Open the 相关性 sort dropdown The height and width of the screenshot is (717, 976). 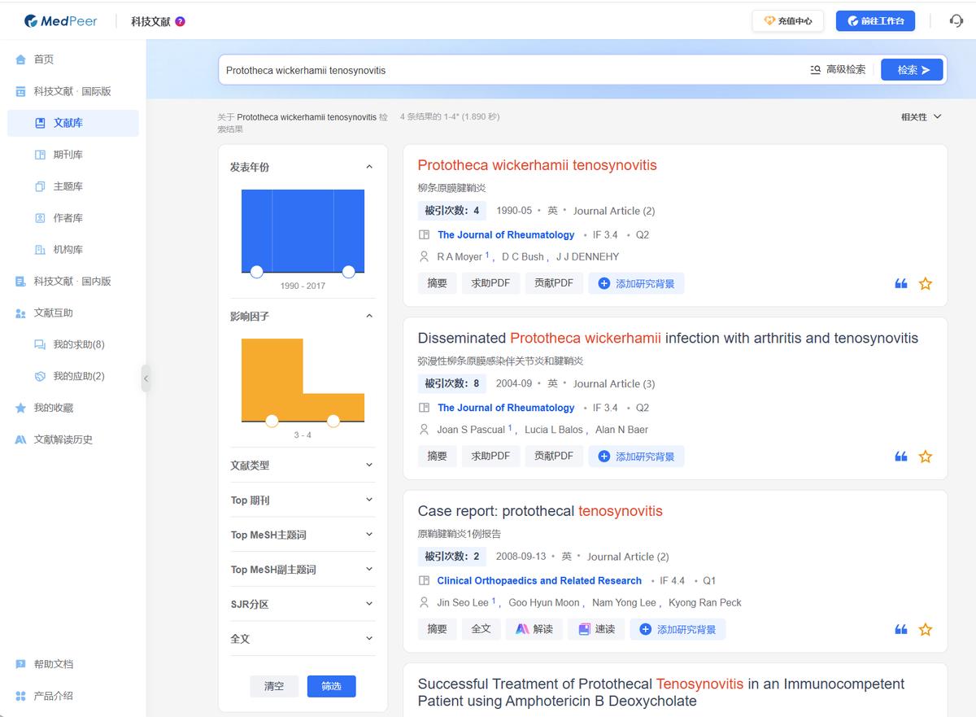(921, 117)
